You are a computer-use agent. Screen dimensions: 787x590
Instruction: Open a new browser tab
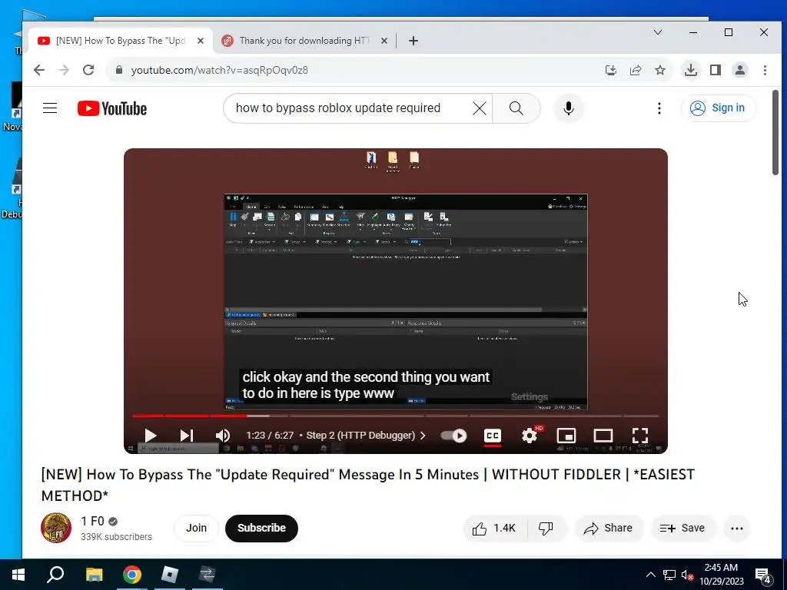pos(413,41)
